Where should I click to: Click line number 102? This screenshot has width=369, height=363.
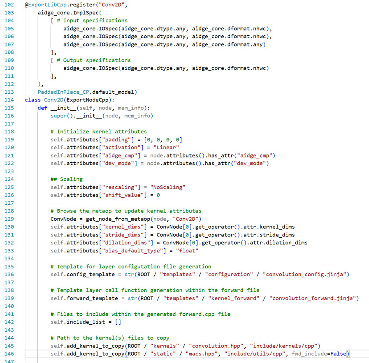coord(9,5)
